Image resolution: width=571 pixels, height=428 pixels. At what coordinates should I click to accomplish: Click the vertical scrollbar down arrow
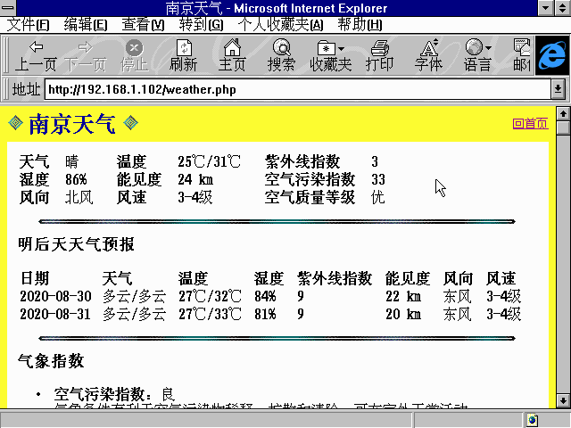click(563, 400)
